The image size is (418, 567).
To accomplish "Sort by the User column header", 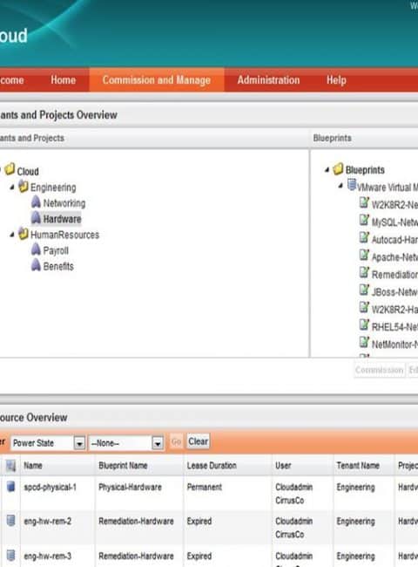I will tap(283, 466).
